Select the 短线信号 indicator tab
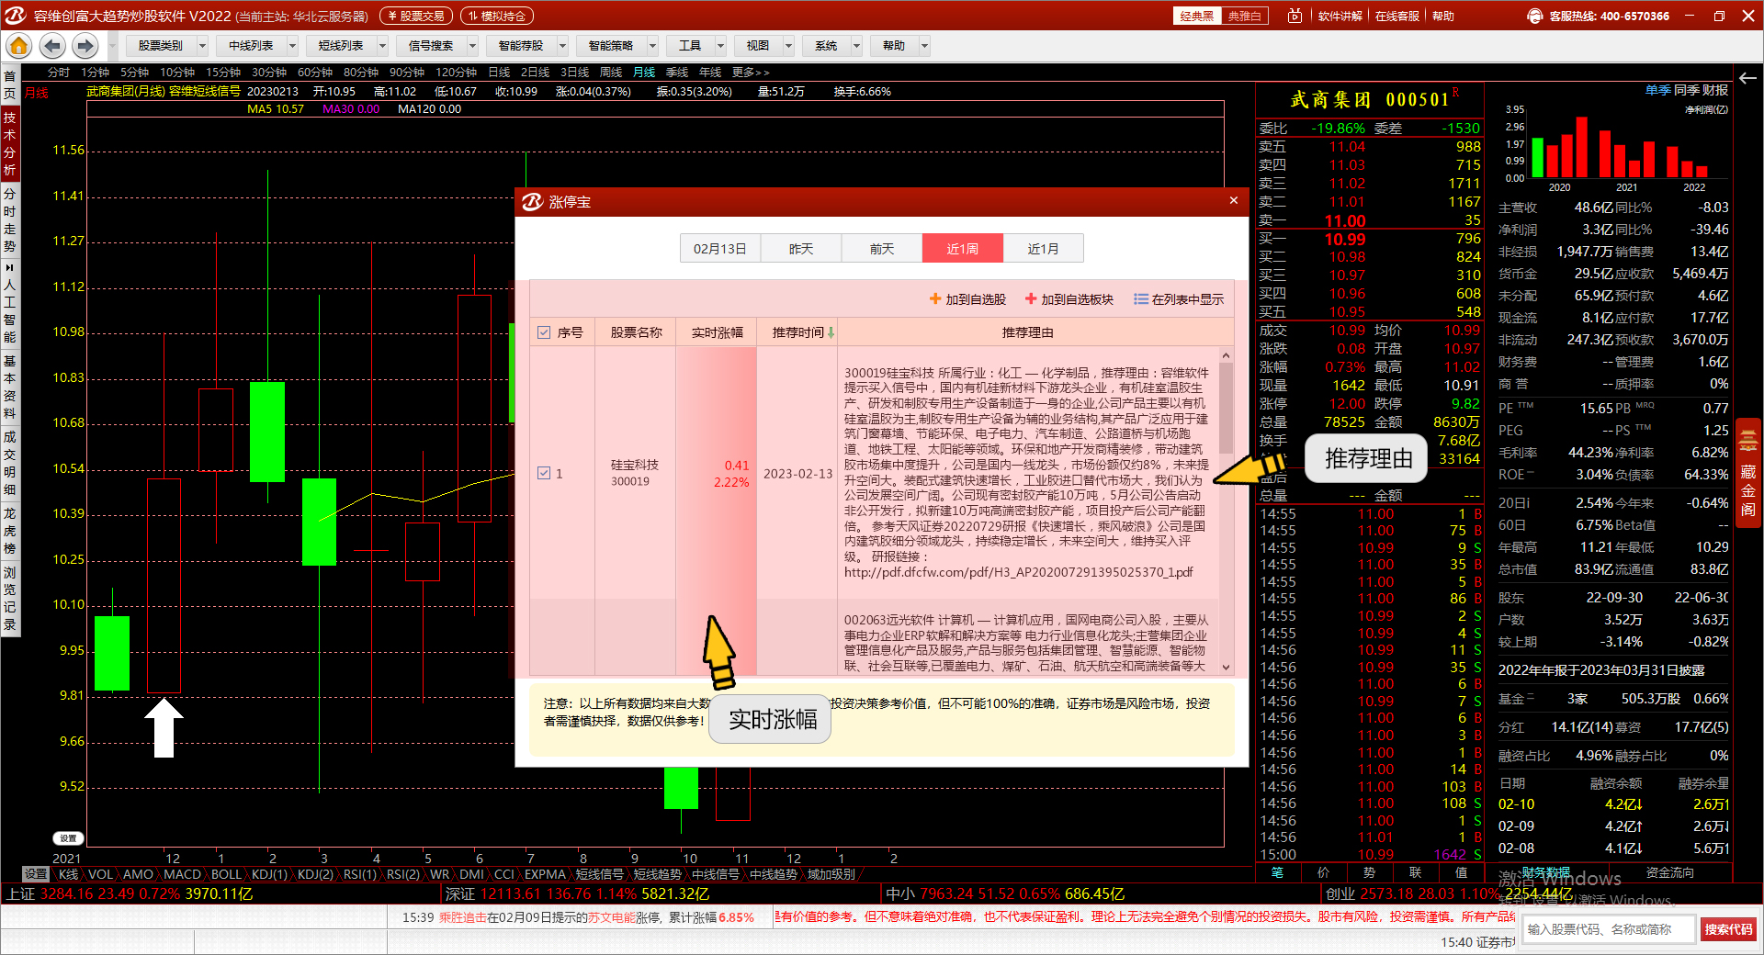1764x955 pixels. click(x=599, y=874)
